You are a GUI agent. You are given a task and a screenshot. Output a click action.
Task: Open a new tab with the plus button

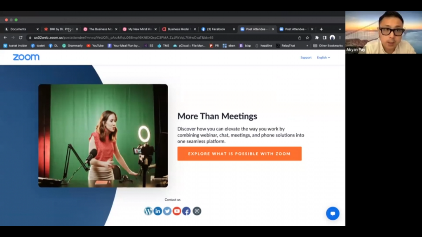click(321, 29)
